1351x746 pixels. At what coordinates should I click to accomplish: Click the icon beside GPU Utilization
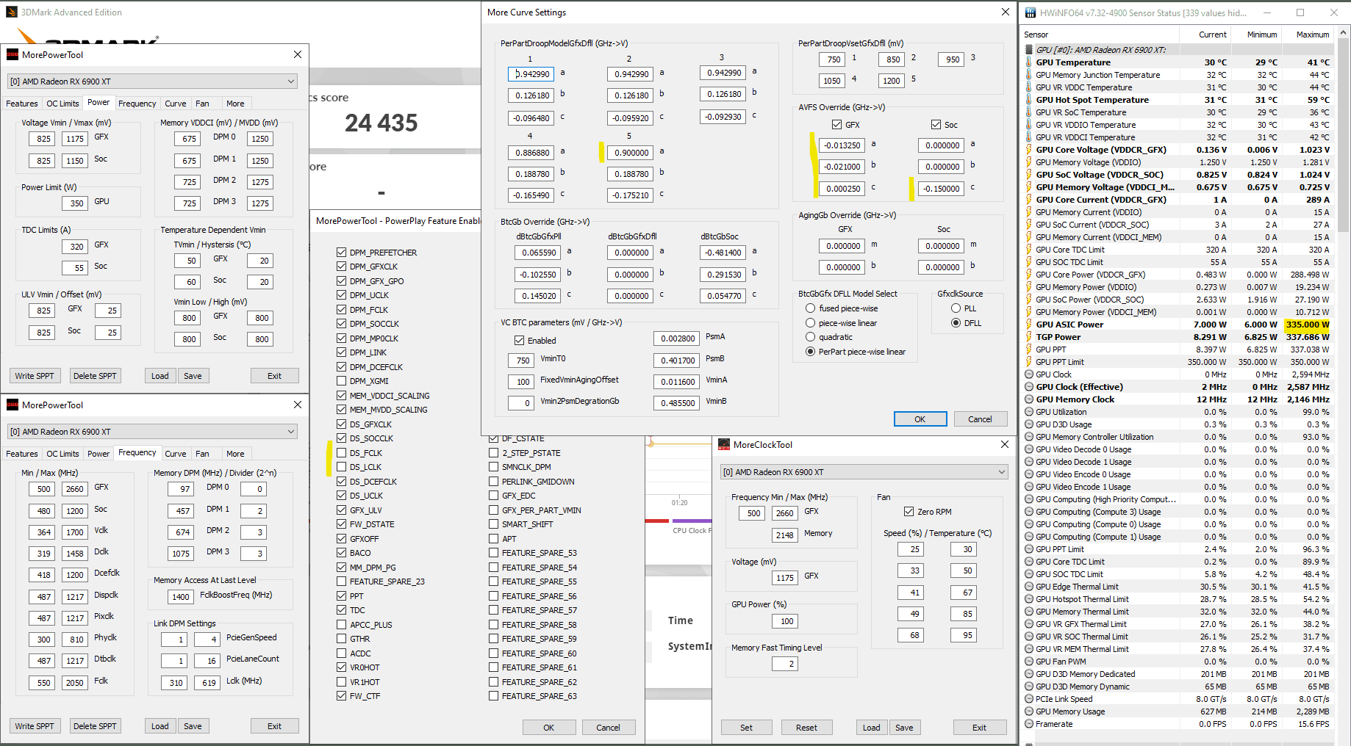coord(1029,412)
